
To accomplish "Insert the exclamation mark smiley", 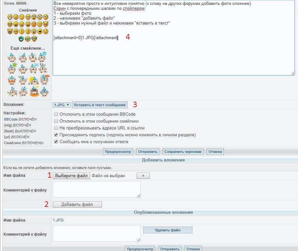I will (22, 32).
